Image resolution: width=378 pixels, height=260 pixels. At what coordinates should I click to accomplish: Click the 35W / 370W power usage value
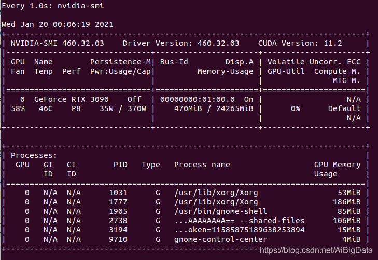coord(123,108)
